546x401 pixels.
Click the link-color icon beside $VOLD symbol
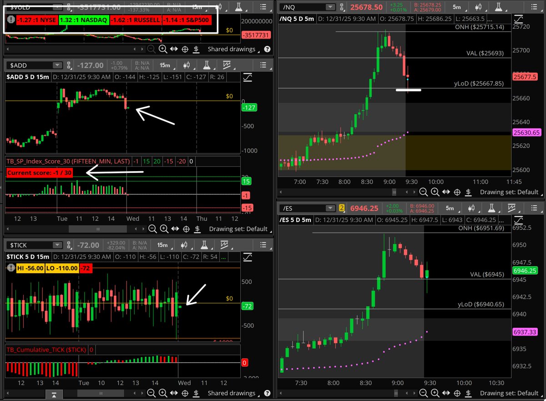pyautogui.click(x=69, y=7)
